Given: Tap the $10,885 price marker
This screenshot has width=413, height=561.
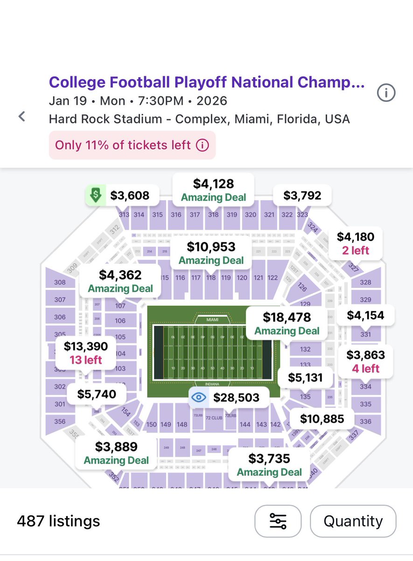Looking at the screenshot, I should click(x=322, y=418).
